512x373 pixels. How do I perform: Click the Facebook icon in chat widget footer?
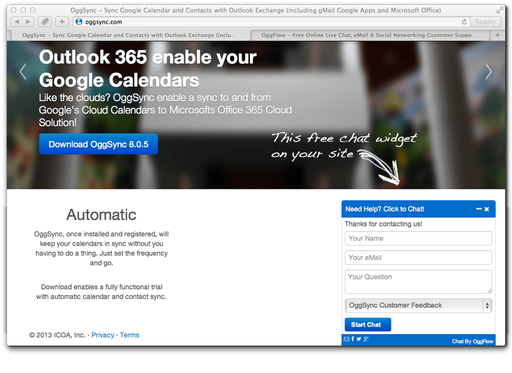click(x=352, y=339)
